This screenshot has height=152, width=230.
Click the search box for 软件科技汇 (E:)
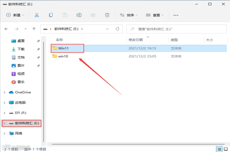click(176, 29)
